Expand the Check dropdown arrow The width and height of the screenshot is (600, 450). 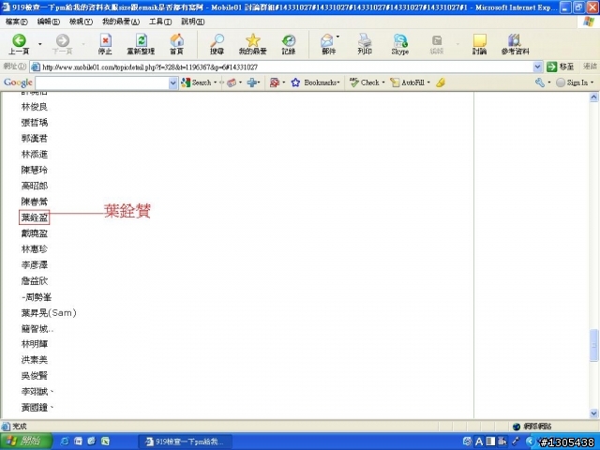pos(383,82)
